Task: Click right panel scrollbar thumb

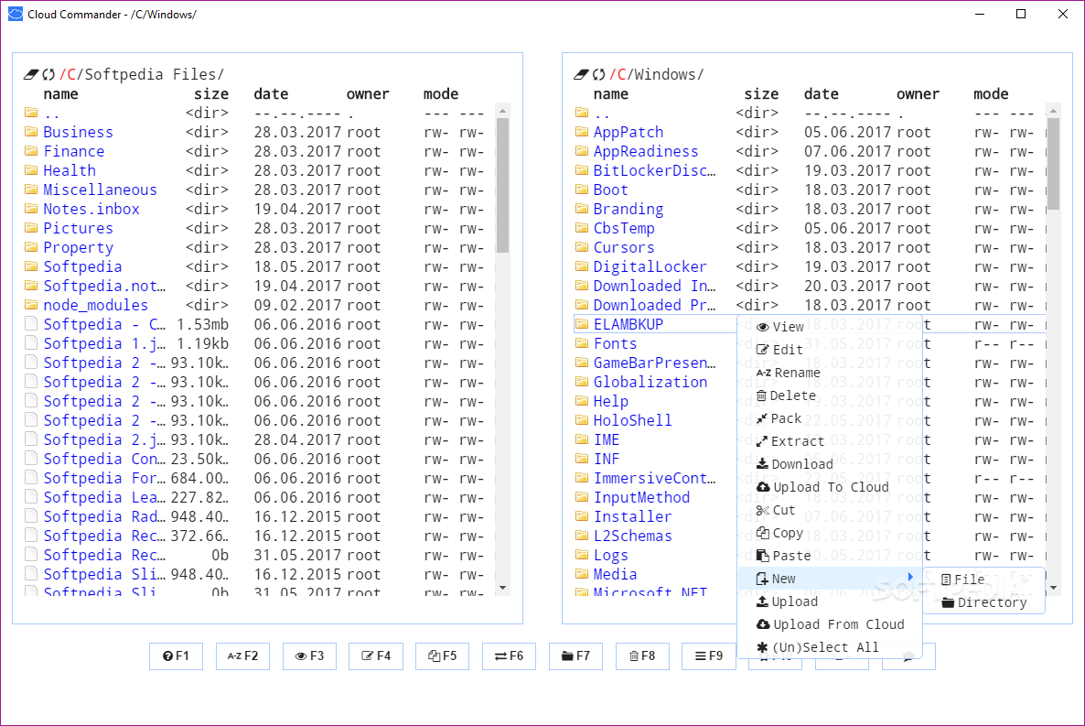Action: coord(1053,164)
